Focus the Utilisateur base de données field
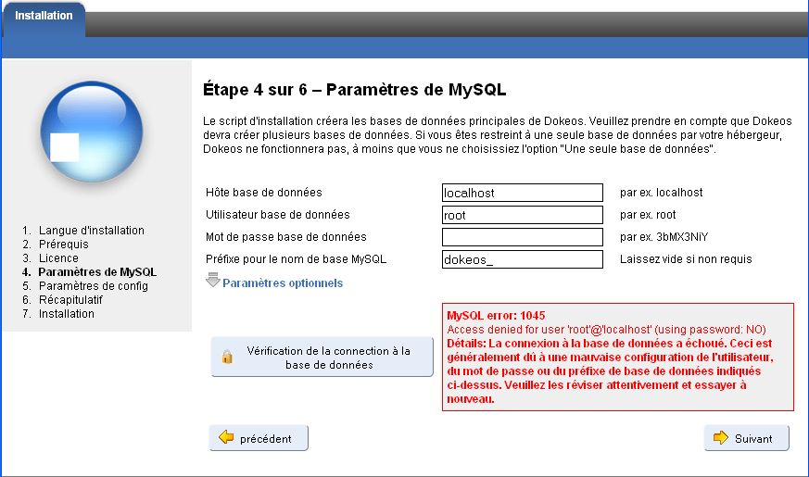Viewport: 809px width, 477px height. [522, 215]
